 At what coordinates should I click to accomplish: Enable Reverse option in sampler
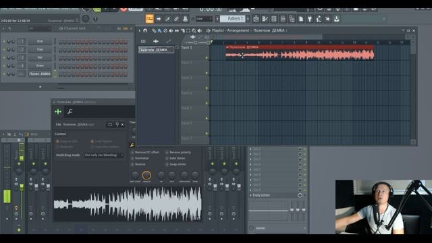[138, 164]
